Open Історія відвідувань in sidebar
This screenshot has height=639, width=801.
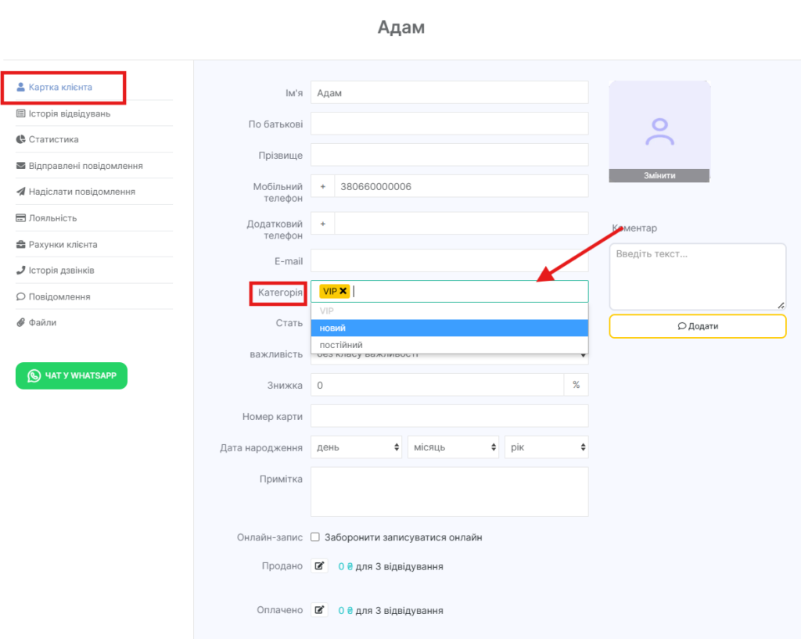pos(69,113)
